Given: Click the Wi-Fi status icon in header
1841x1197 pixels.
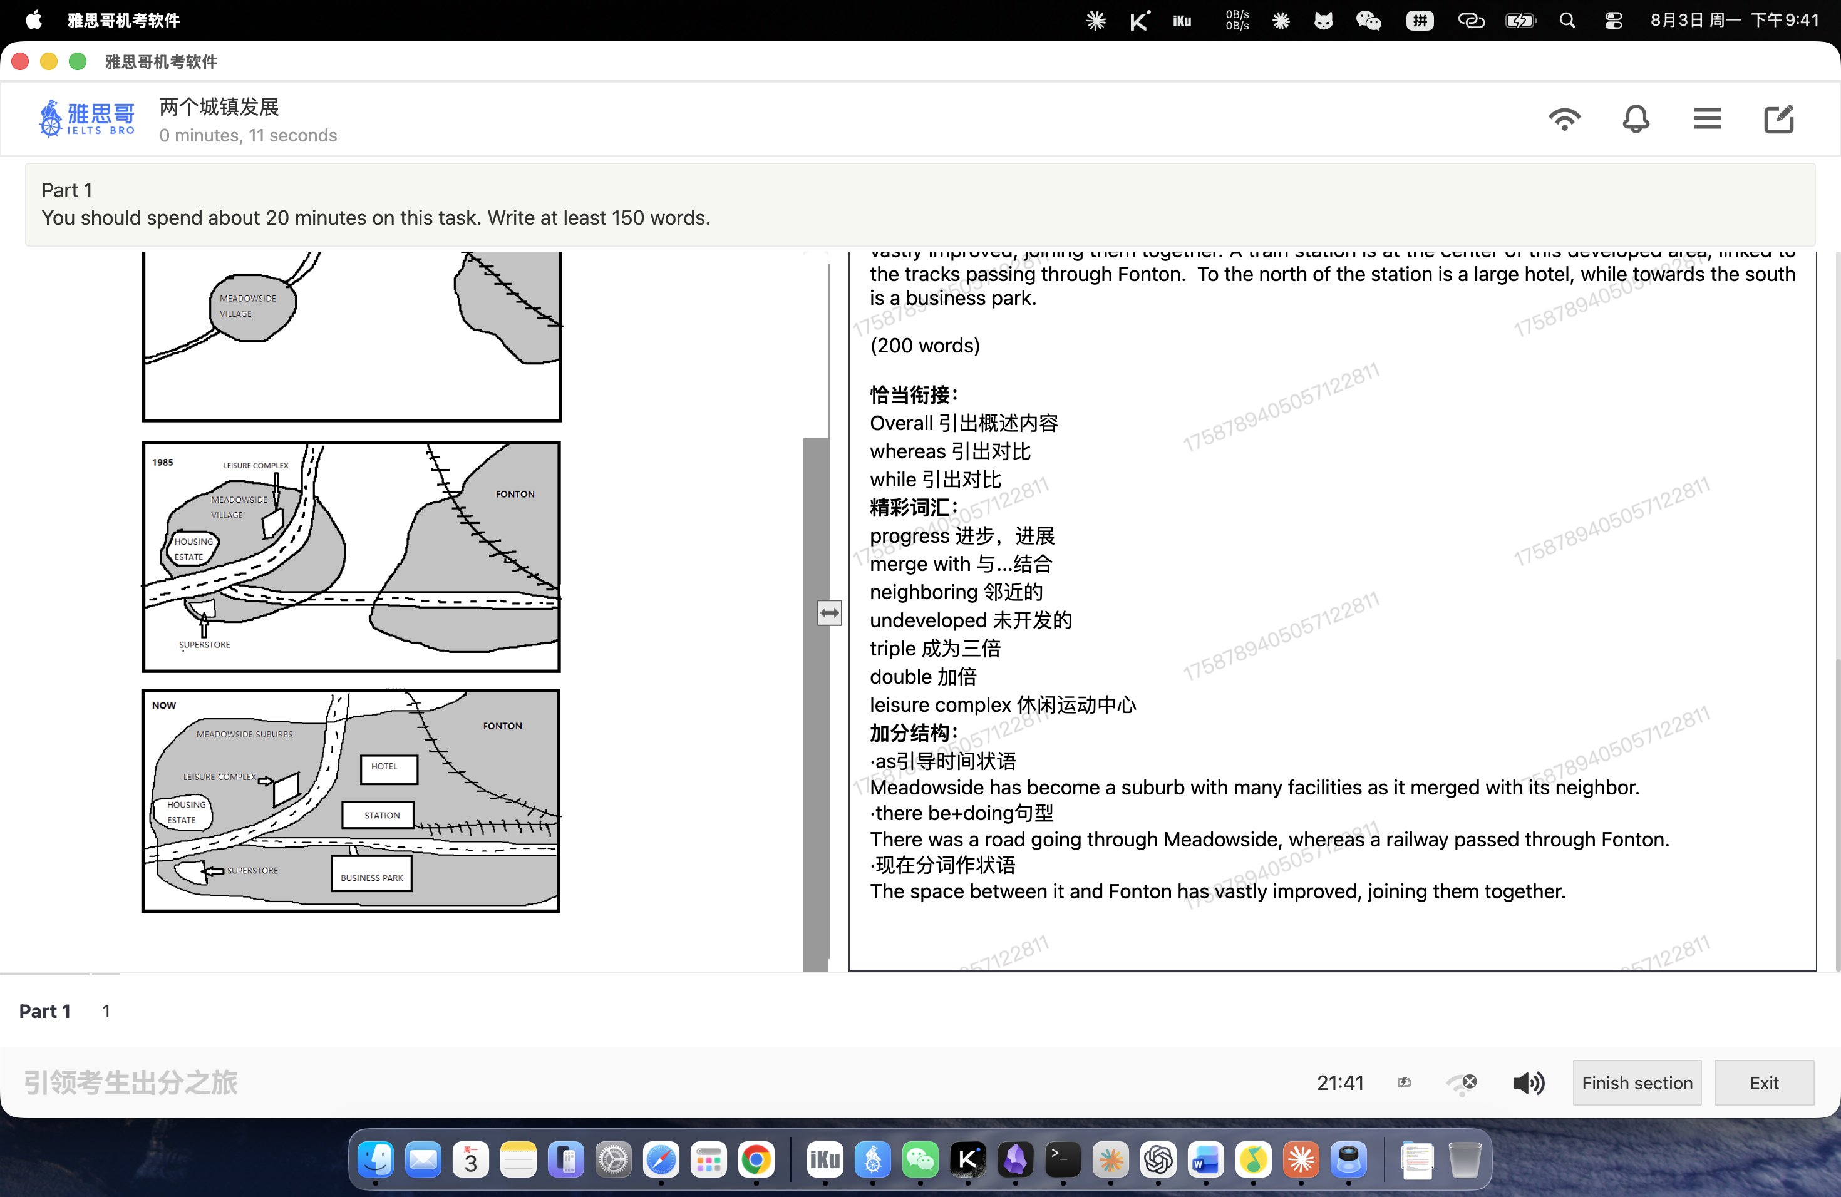Looking at the screenshot, I should [x=1564, y=119].
